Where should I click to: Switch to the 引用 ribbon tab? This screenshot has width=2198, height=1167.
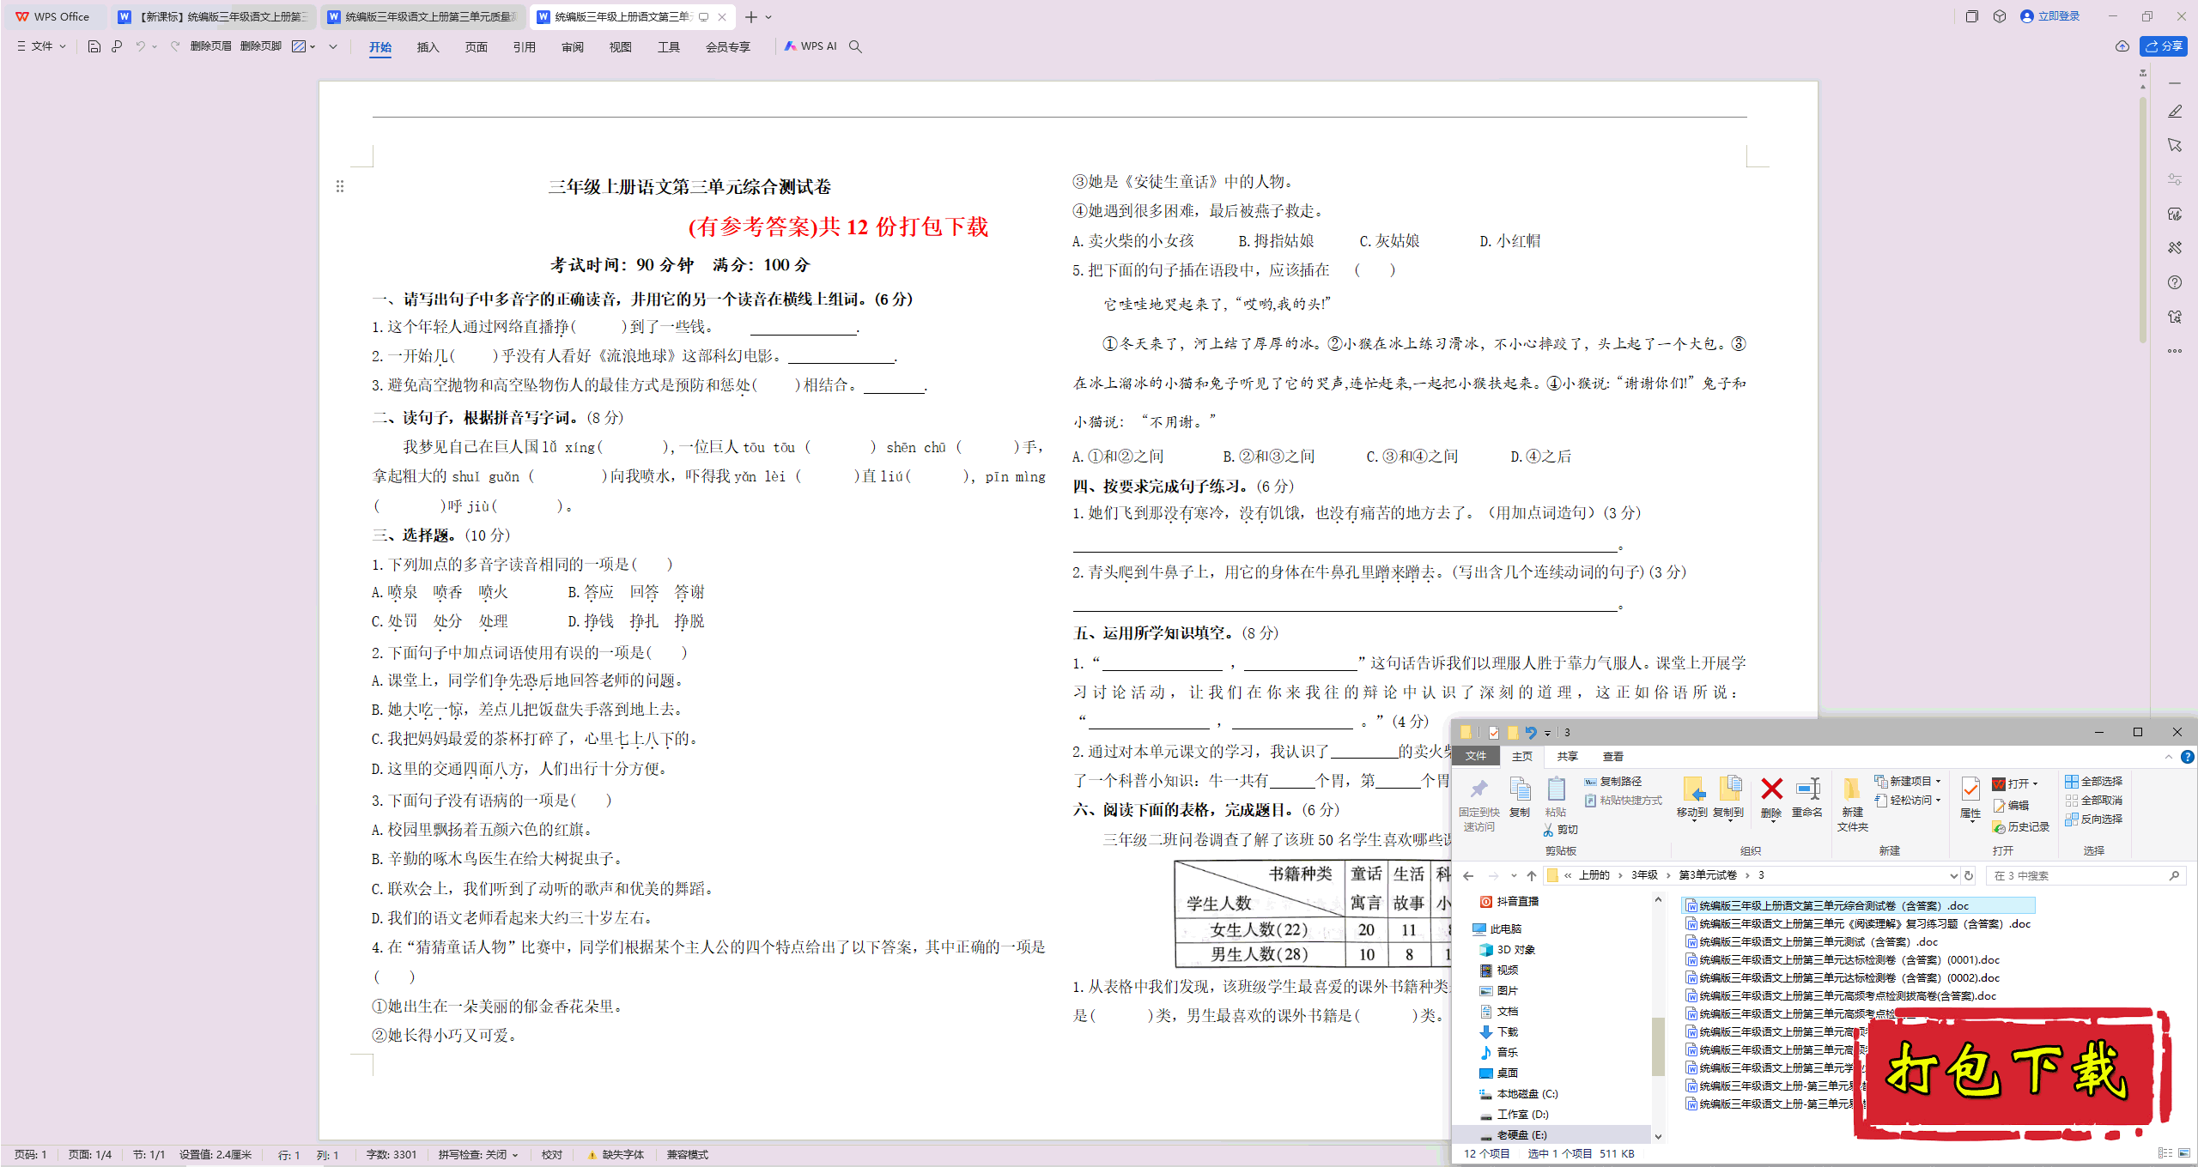525,47
